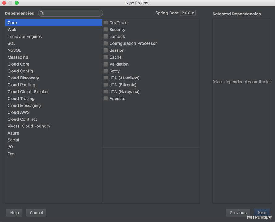Enable the Retry dependency

click(105, 71)
